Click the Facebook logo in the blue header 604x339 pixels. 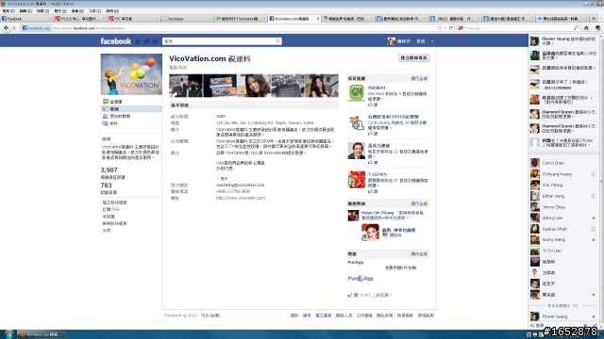[115, 41]
